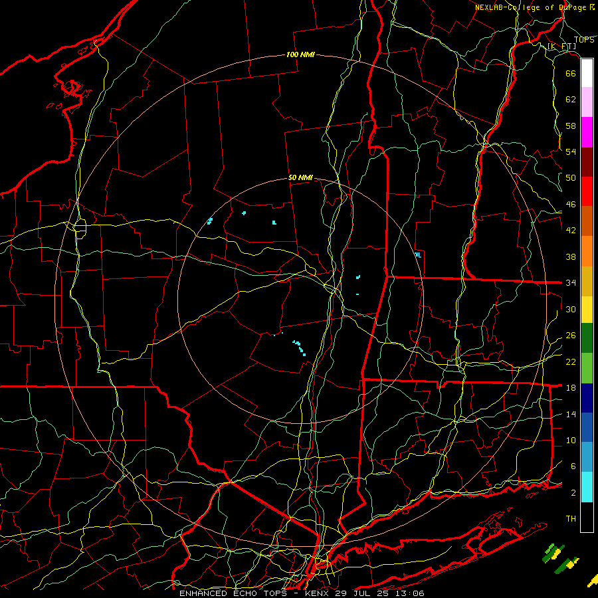Click the 'NEXLAB-College of DuPage' credit text
The image size is (598, 598).
[532, 7]
